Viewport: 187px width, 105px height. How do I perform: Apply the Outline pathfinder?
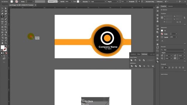(148, 66)
